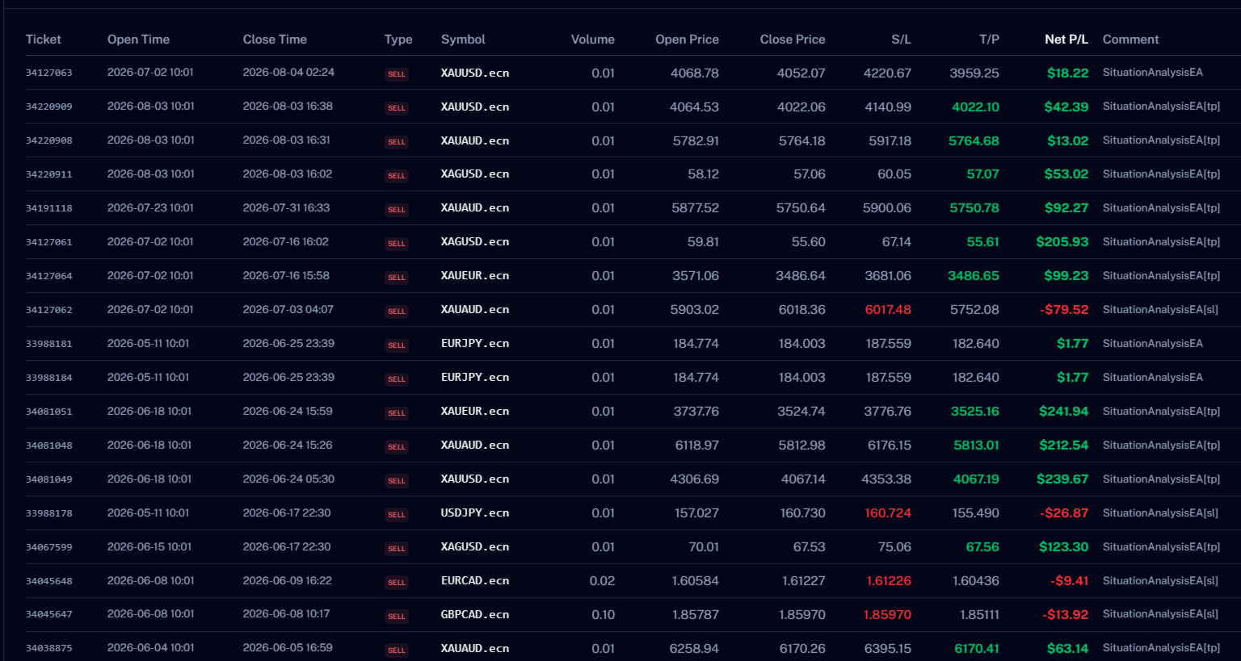Click the GBPCAD.ecn symbol
Screen dimensions: 1241x661
click(475, 614)
